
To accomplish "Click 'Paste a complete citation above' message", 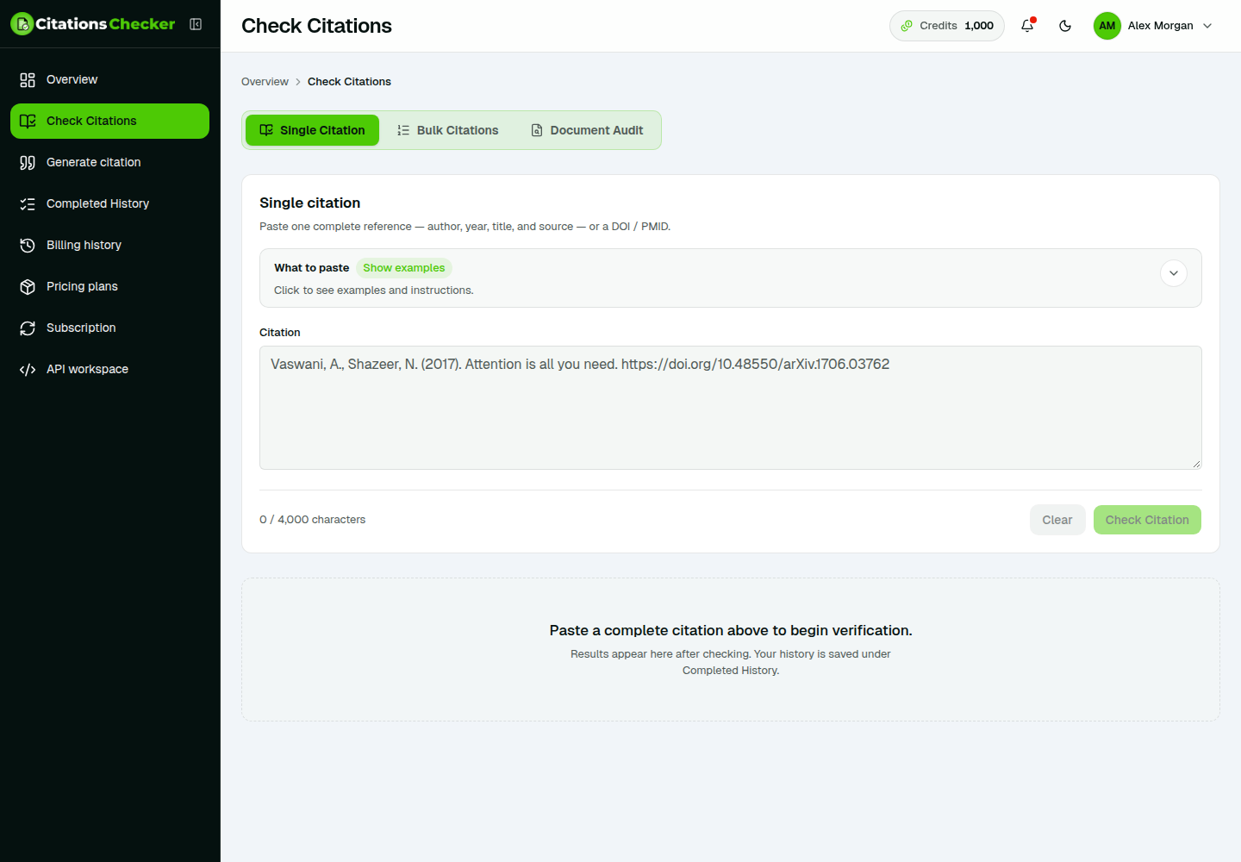I will tap(731, 631).
